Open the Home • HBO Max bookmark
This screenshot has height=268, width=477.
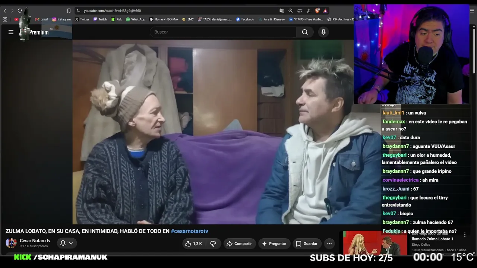tap(164, 19)
